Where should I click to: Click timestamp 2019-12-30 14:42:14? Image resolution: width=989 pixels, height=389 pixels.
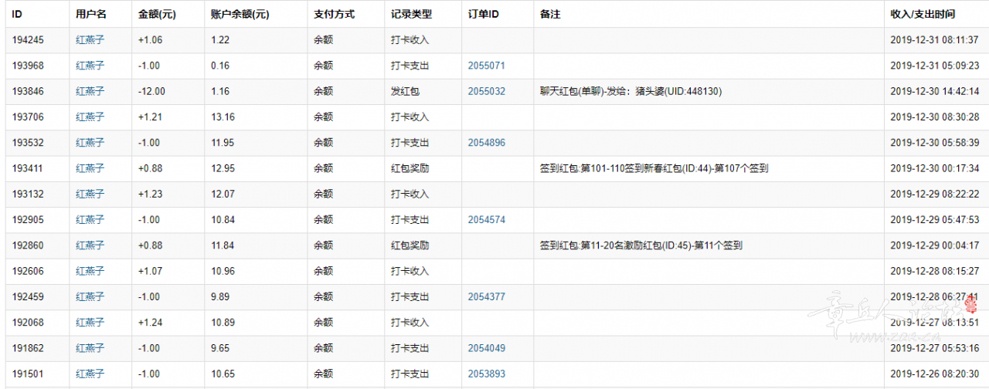click(935, 91)
